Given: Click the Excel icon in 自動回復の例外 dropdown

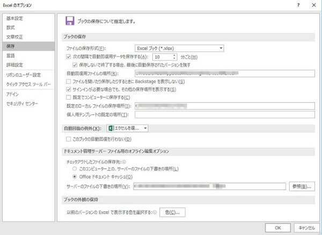Looking at the screenshot, I should point(111,128).
